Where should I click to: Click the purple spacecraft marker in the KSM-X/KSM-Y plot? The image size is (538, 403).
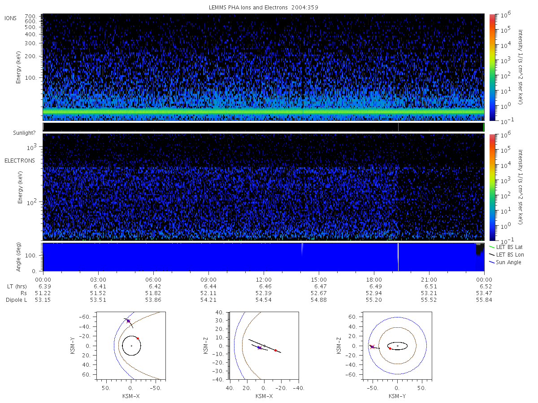[x=128, y=321]
